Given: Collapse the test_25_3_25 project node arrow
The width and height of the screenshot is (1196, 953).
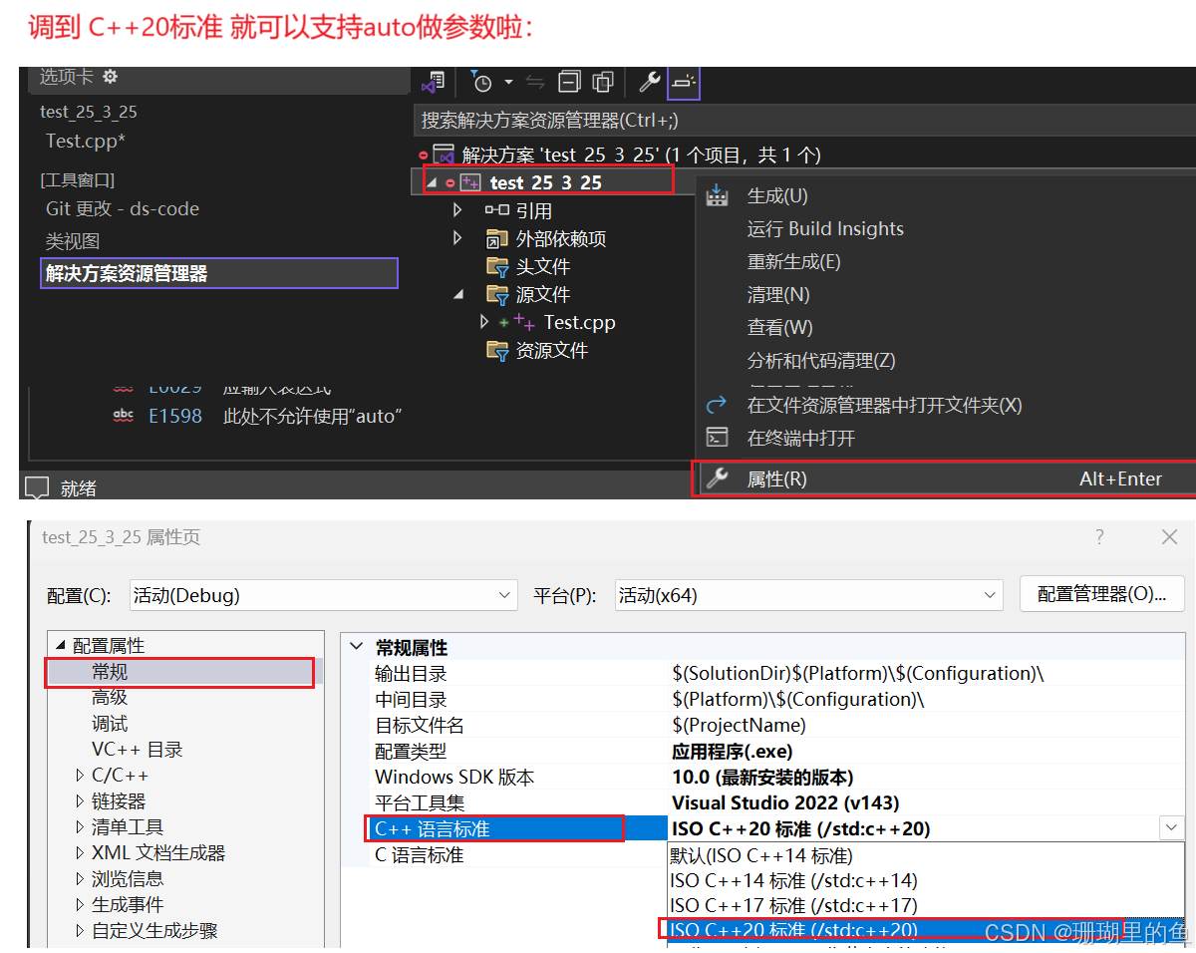Looking at the screenshot, I should tap(431, 182).
